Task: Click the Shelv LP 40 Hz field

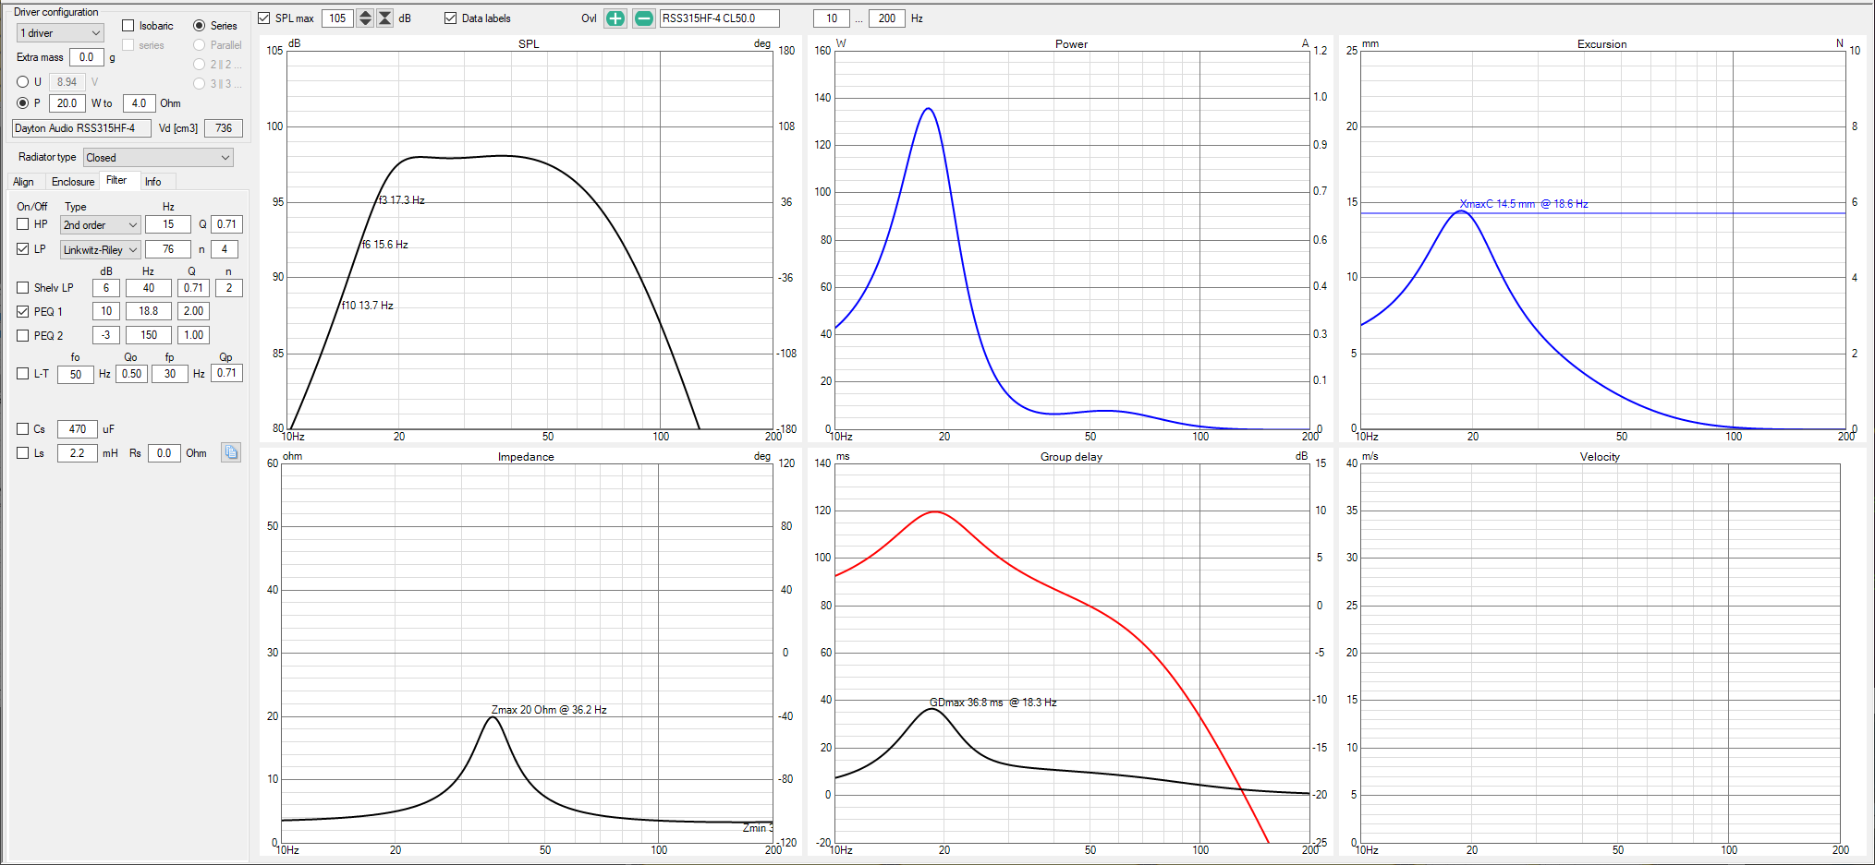Action: pos(149,288)
